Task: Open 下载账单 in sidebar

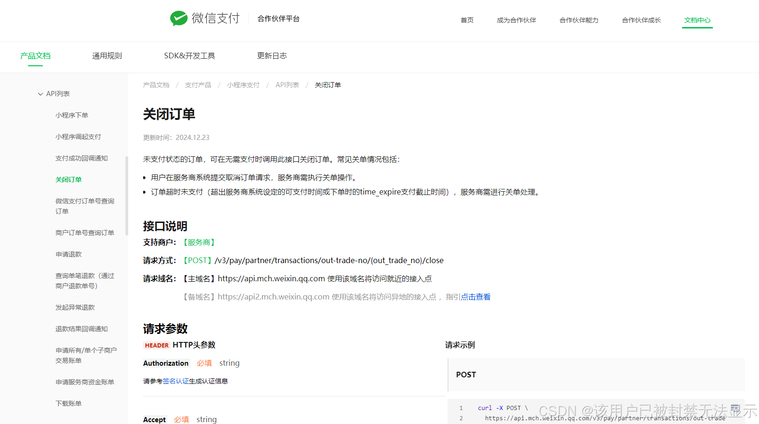Action: point(69,403)
